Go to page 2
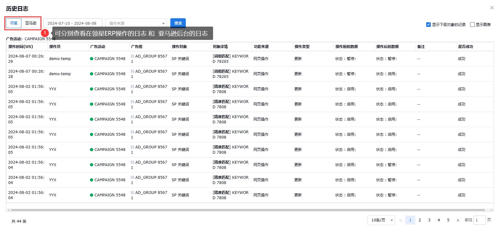Image resolution: width=498 pixels, height=227 pixels. (x=420, y=220)
